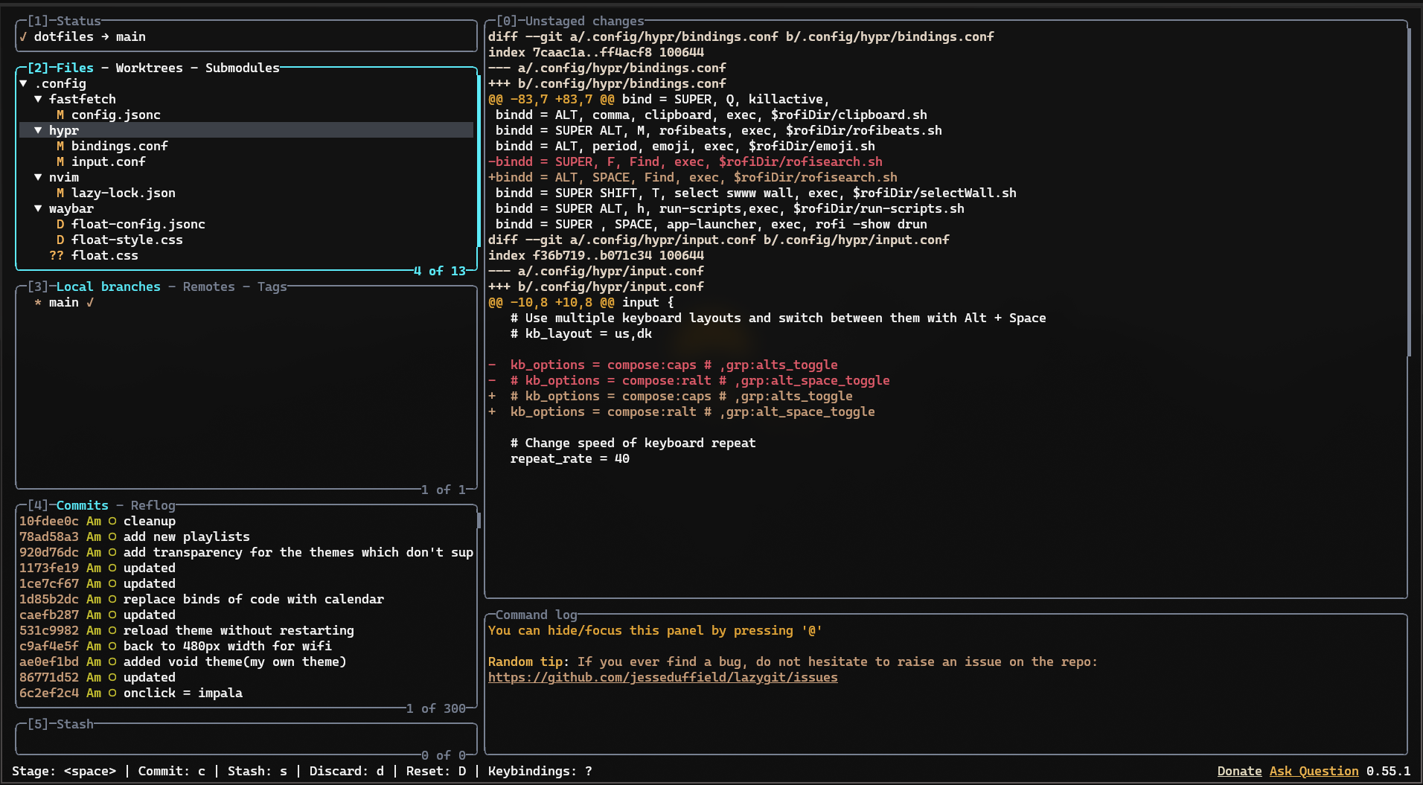The image size is (1423, 785).
Task: Collapse the waybar folder arrow
Action: click(x=38, y=208)
